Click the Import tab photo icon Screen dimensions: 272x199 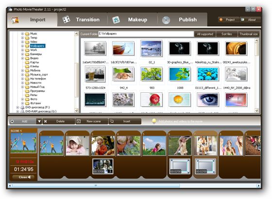15,20
